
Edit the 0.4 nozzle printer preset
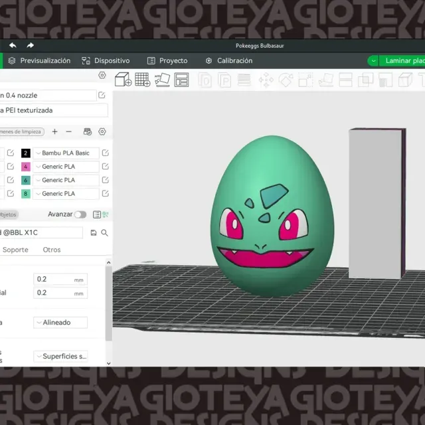(102, 95)
